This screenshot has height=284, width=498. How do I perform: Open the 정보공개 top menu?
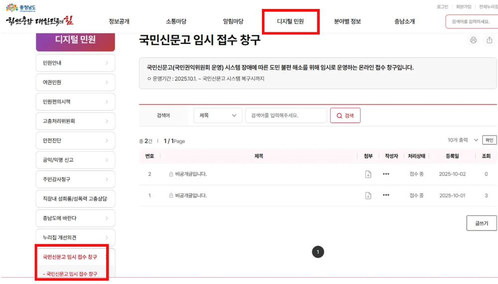pyautogui.click(x=119, y=21)
